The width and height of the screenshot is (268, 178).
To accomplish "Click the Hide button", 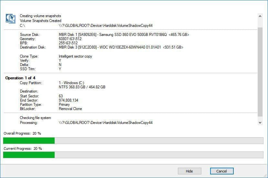I will (189, 171).
